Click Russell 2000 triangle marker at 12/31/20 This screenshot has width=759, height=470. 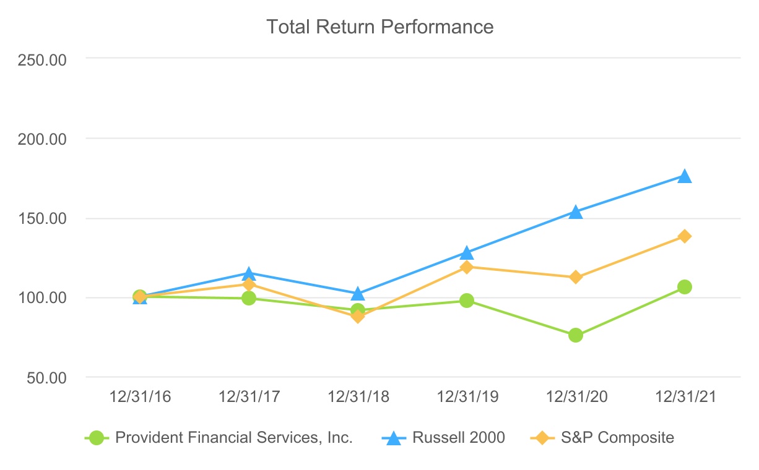(575, 212)
